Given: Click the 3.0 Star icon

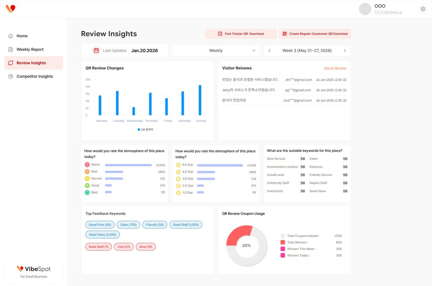Looking at the screenshot, I should (178, 179).
